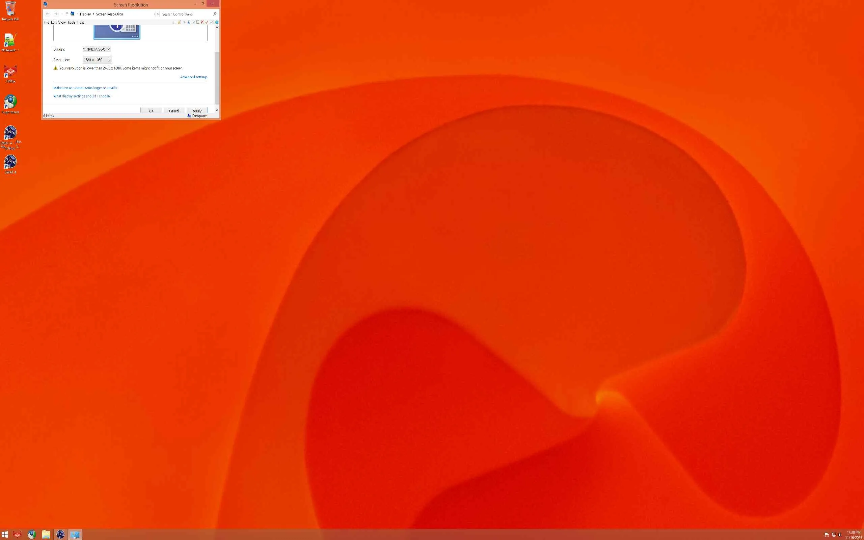Image resolution: width=864 pixels, height=540 pixels.
Task: Expand the address bar history dropdown arrow
Action: click(x=154, y=14)
